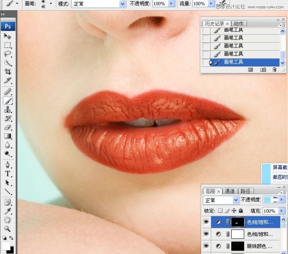Select the Move tool
288x254 pixels.
(x=8, y=36)
